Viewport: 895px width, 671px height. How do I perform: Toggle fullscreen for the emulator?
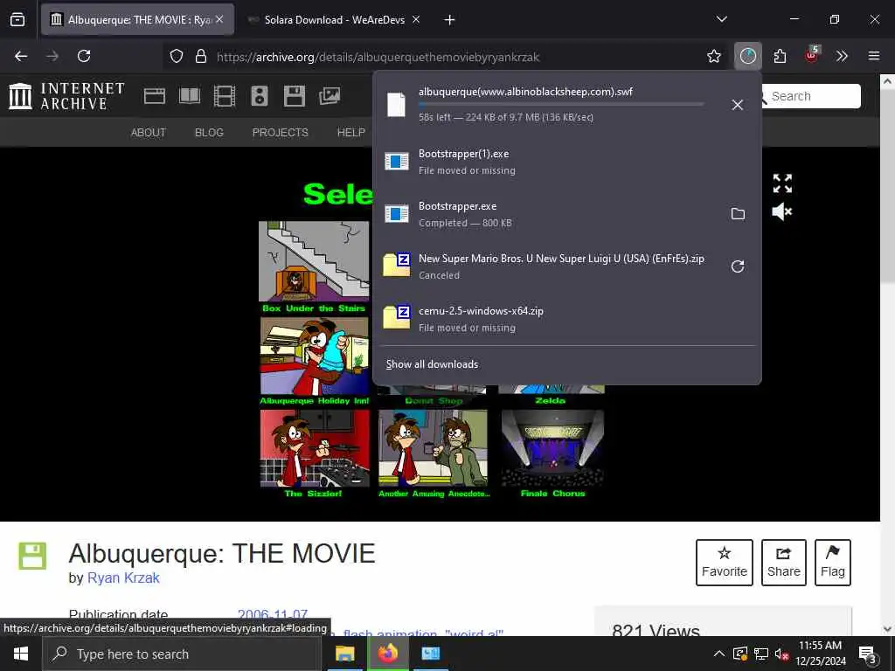tap(782, 183)
